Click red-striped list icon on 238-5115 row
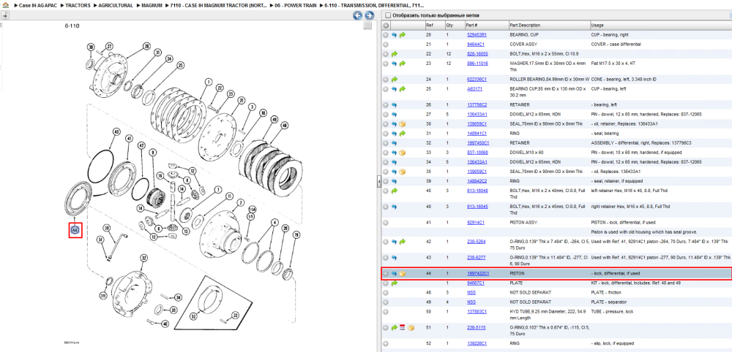The height and width of the screenshot is (352, 732). (403, 328)
